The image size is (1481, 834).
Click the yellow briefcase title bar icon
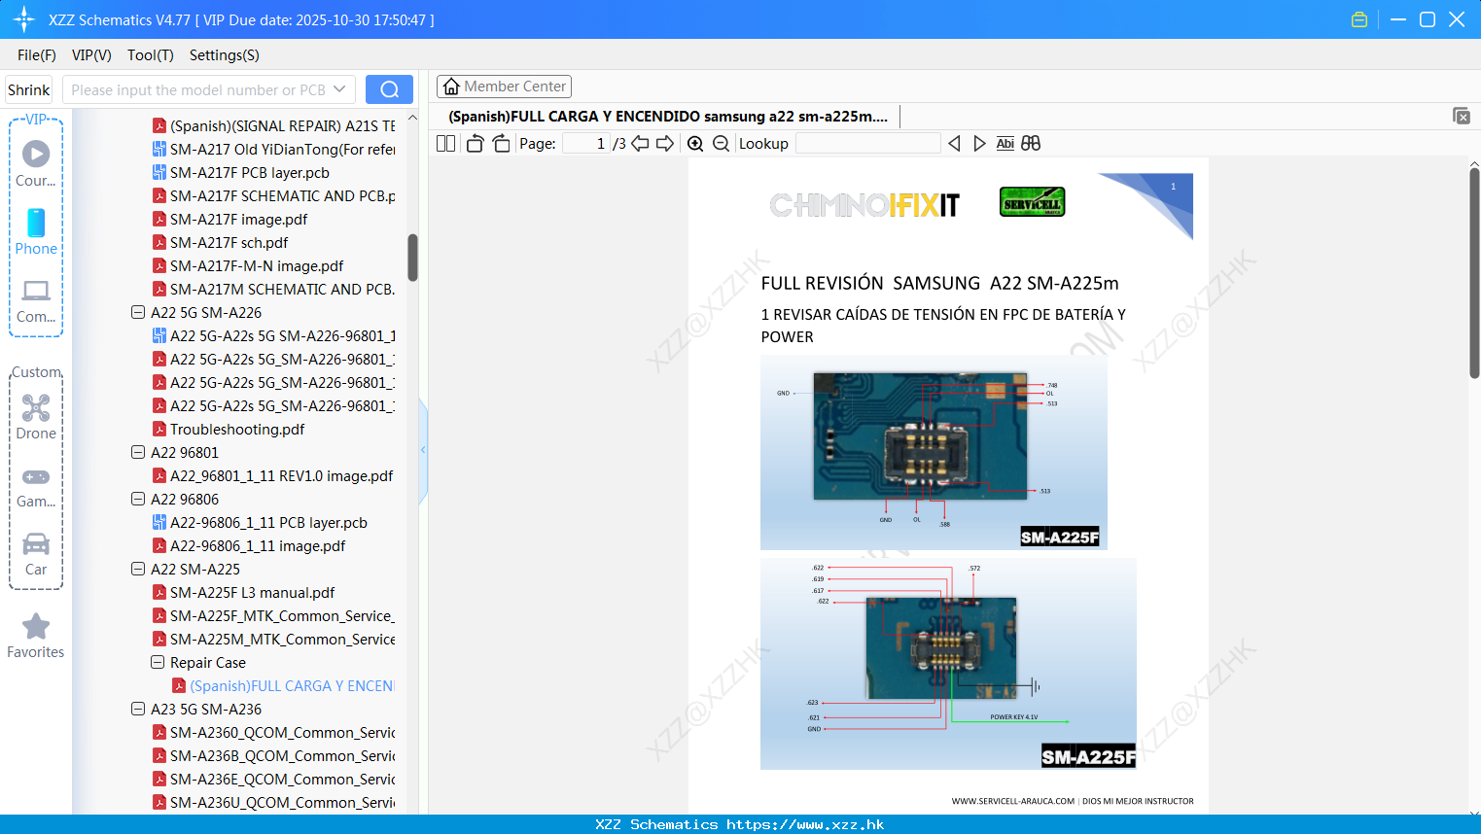coord(1359,19)
